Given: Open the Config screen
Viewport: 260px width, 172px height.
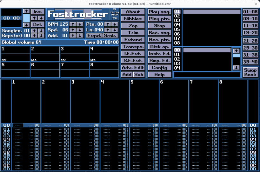Looking at the screenshot, I should point(159,68).
